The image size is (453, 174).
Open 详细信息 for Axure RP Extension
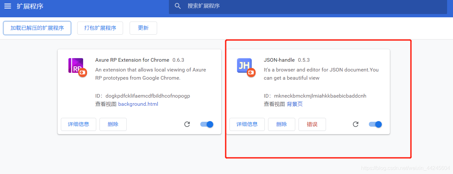click(x=79, y=124)
